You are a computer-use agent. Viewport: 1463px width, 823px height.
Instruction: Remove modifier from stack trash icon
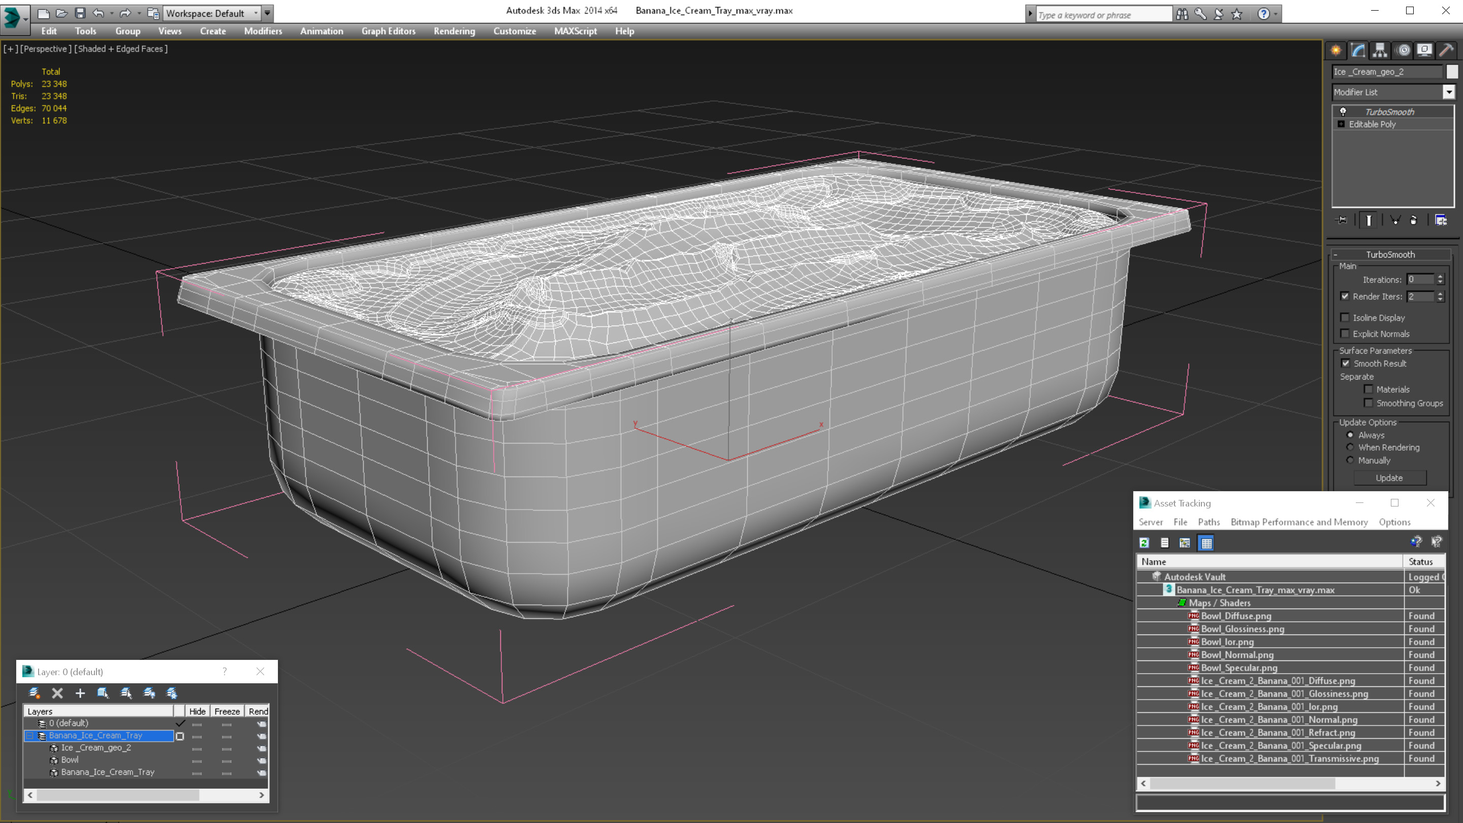(x=1414, y=220)
